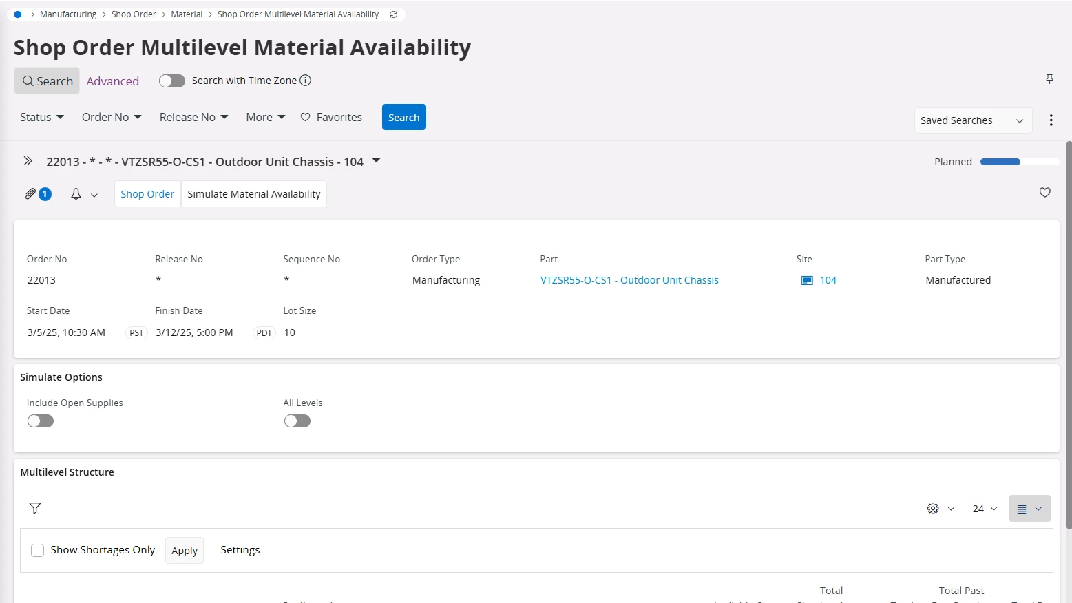Open the filter funnel in Multilevel Structure

tap(35, 508)
